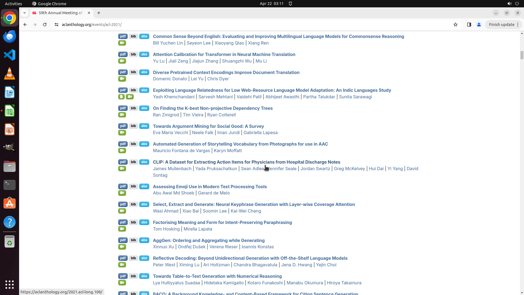Click the page vertical scrollbar thumb
Viewport: 524px width, 295px height.
click(x=522, y=55)
